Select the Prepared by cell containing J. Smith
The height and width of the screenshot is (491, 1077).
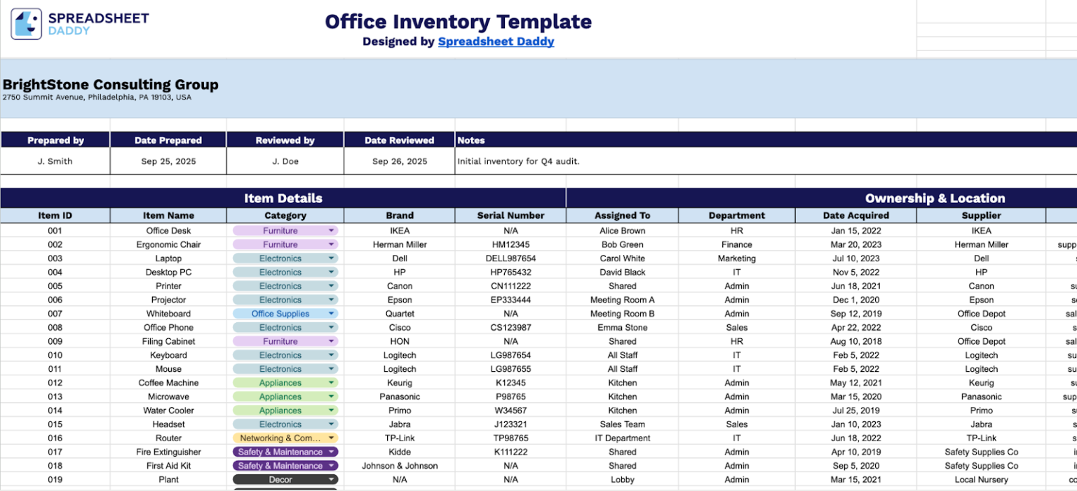click(x=55, y=161)
